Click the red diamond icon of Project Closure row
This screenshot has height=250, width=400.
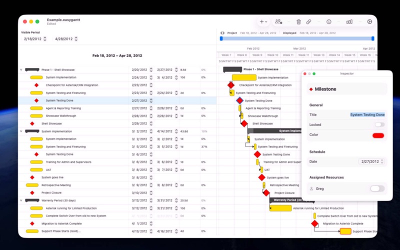(32, 193)
